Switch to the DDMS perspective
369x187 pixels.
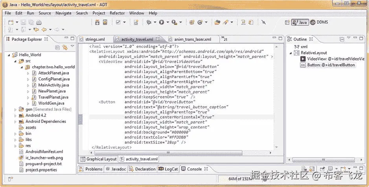point(319,22)
